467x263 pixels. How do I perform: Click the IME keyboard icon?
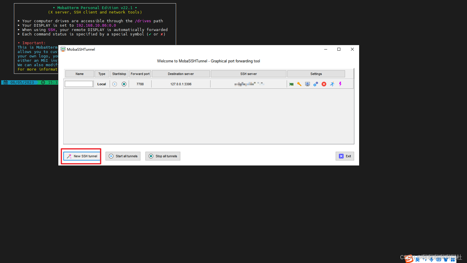click(x=439, y=259)
